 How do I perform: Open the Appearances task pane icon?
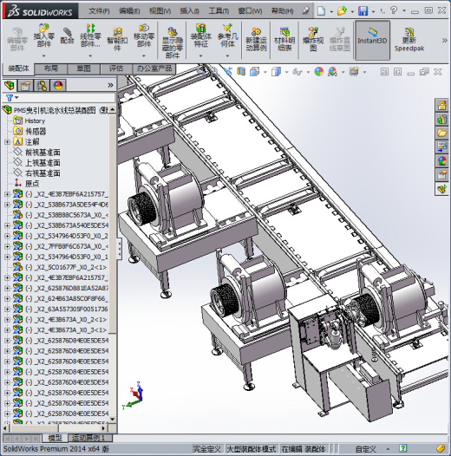(x=441, y=160)
